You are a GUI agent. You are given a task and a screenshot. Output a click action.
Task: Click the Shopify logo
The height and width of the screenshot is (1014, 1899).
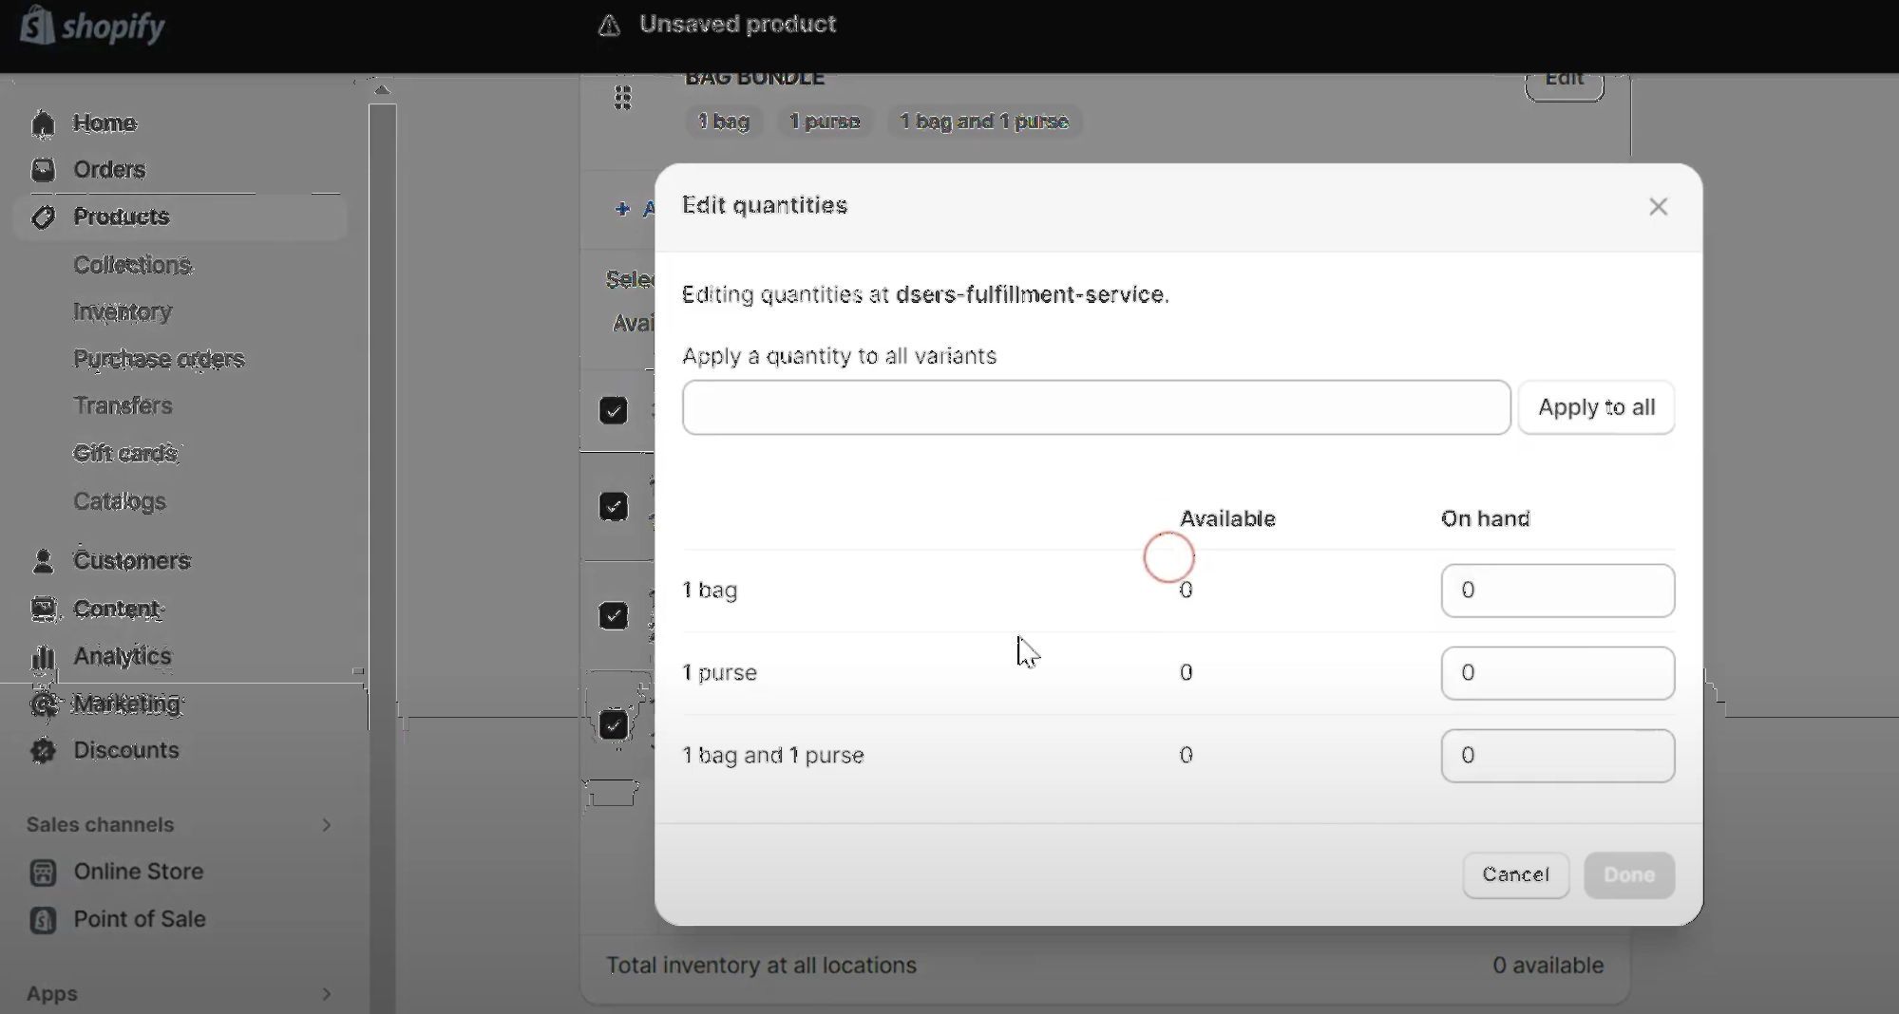coord(92,26)
